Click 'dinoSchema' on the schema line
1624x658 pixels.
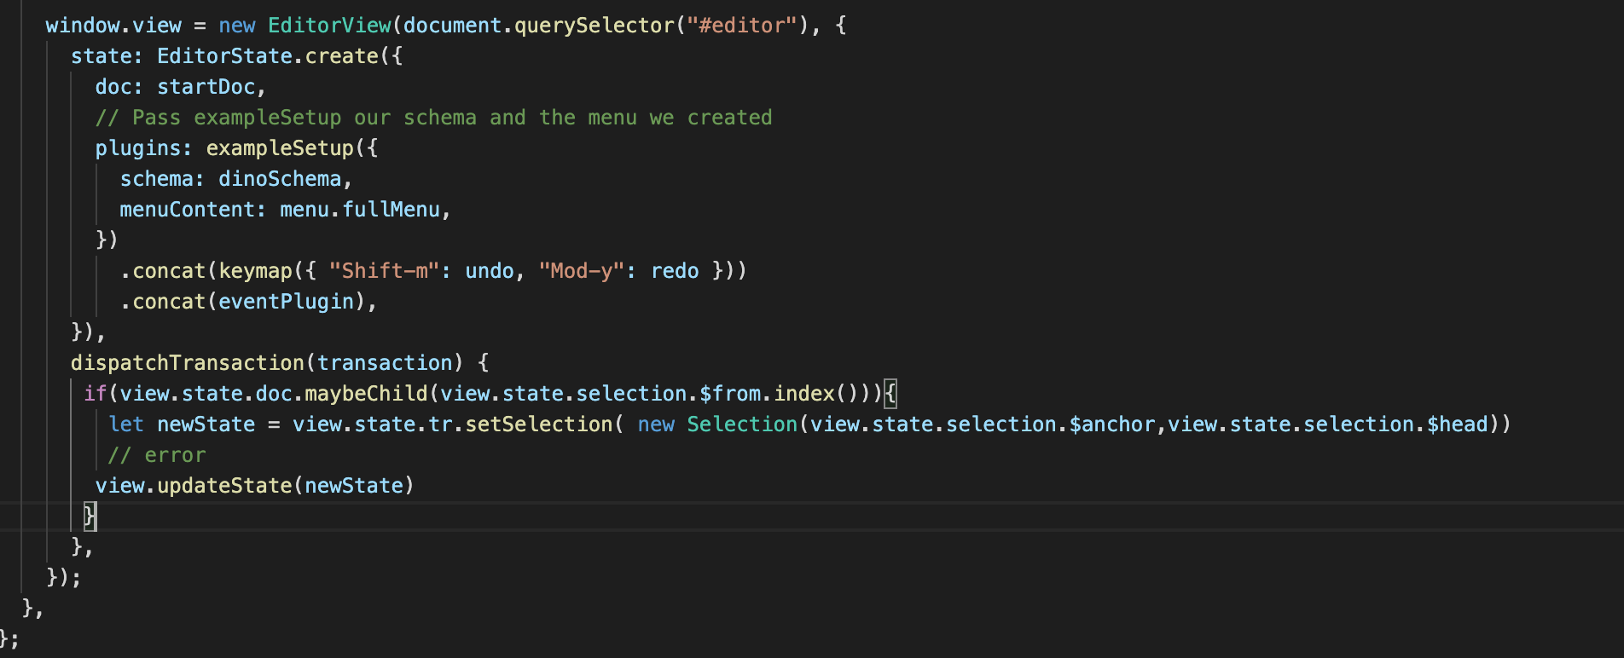point(280,178)
